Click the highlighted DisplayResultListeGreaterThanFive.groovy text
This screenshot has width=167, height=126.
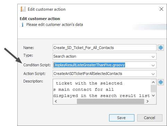(x=89, y=65)
